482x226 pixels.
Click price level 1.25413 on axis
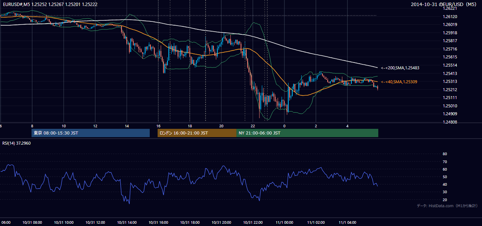click(x=450, y=73)
